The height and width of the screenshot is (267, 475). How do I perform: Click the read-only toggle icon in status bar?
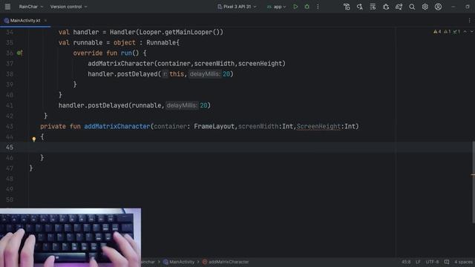pos(447,262)
